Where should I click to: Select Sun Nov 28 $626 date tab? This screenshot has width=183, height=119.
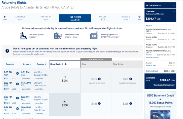coord(20,18)
